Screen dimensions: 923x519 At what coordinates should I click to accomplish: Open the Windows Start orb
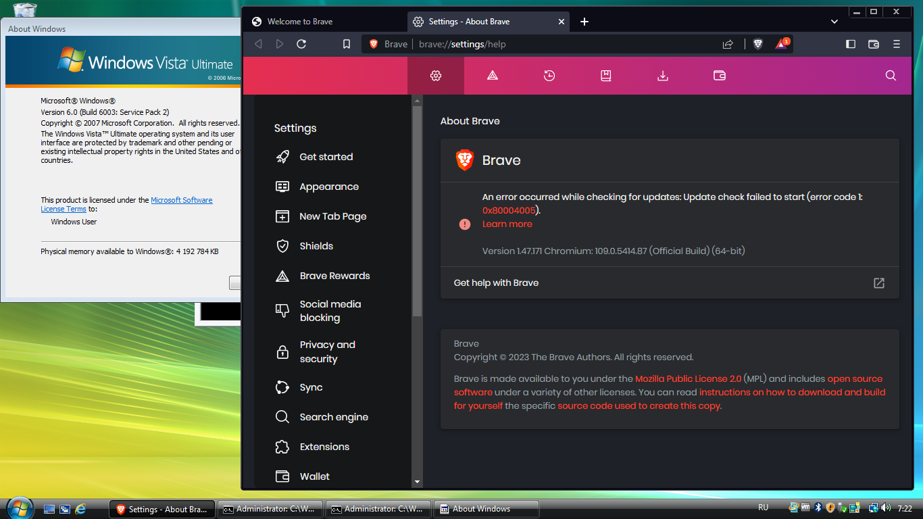pos(19,508)
